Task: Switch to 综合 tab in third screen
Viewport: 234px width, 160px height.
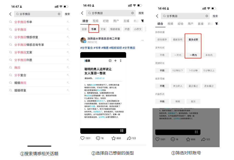Action: [160, 24]
